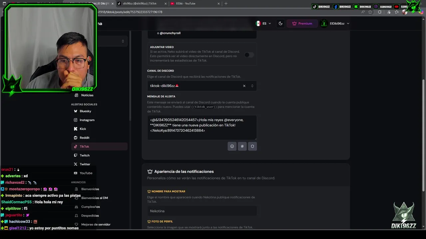Open Bienvenidas sidebar menu item
Viewport: 426px width, 239px height.
(99, 189)
